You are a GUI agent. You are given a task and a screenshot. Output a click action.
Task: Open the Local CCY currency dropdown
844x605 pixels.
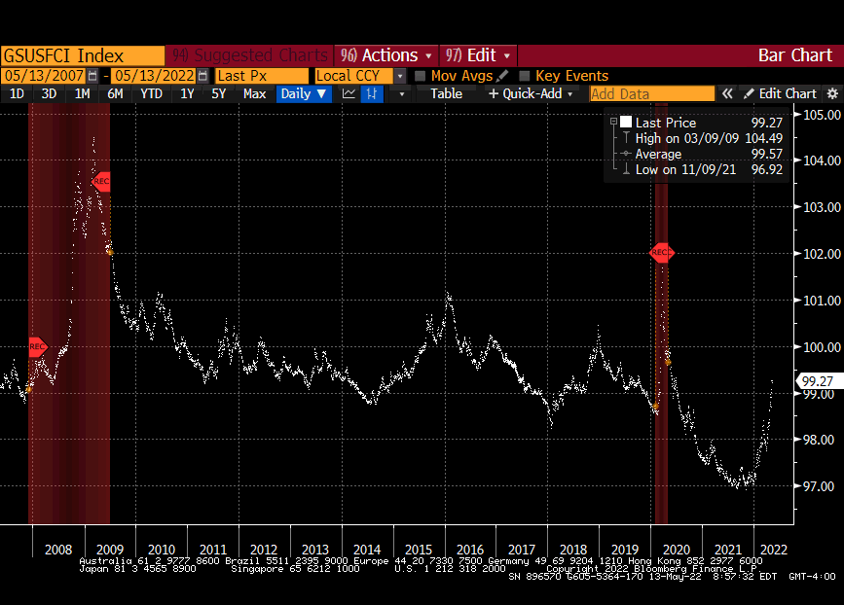399,76
